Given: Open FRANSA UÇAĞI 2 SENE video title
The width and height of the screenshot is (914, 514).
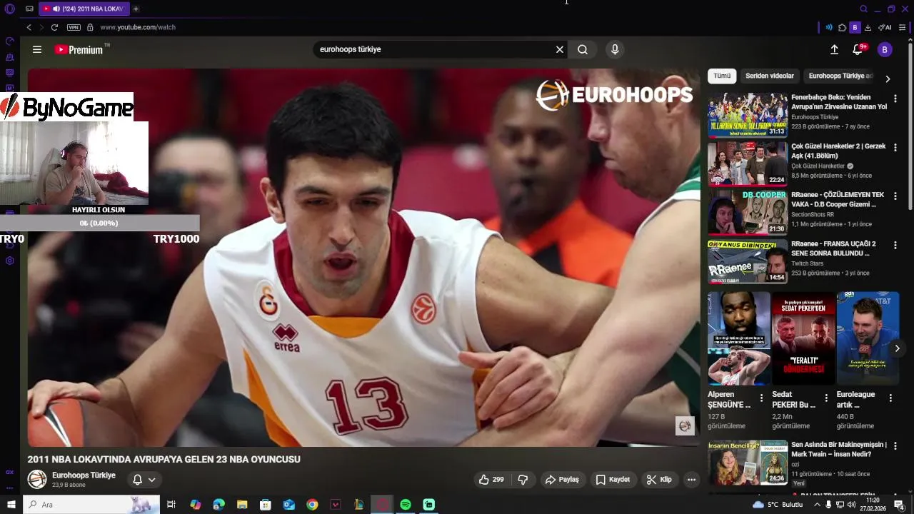Looking at the screenshot, I should tap(833, 248).
